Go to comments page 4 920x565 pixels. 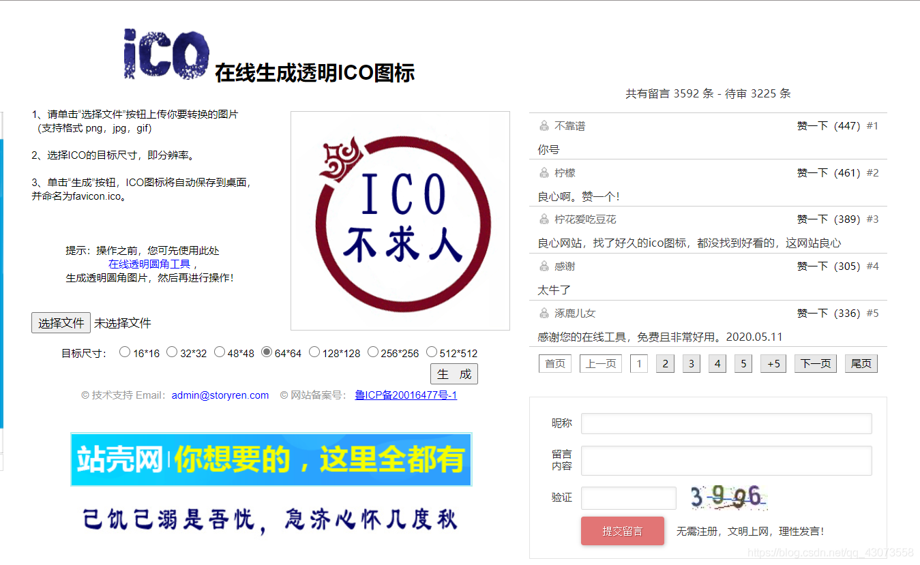coord(717,364)
